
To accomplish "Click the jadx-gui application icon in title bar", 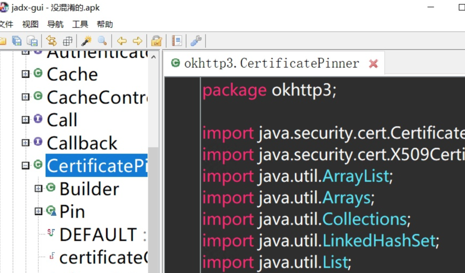I will [3, 7].
